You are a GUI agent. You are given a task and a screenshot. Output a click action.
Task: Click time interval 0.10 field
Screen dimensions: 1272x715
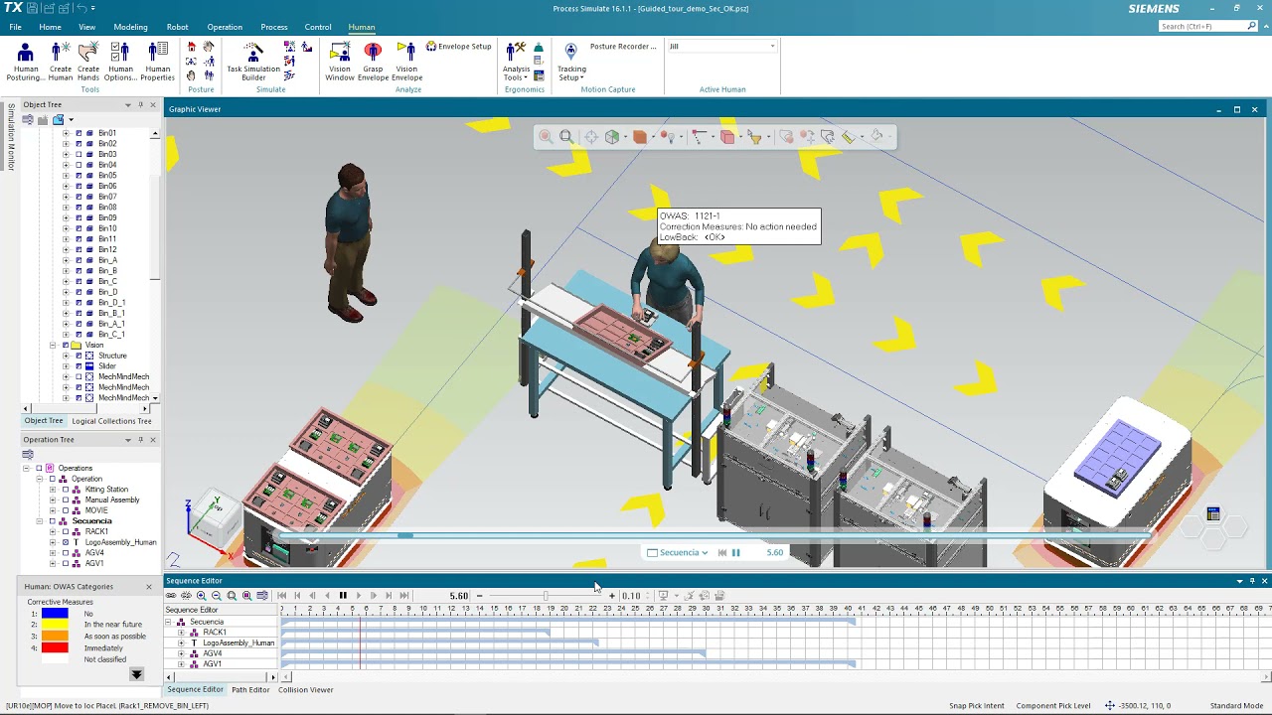(631, 596)
